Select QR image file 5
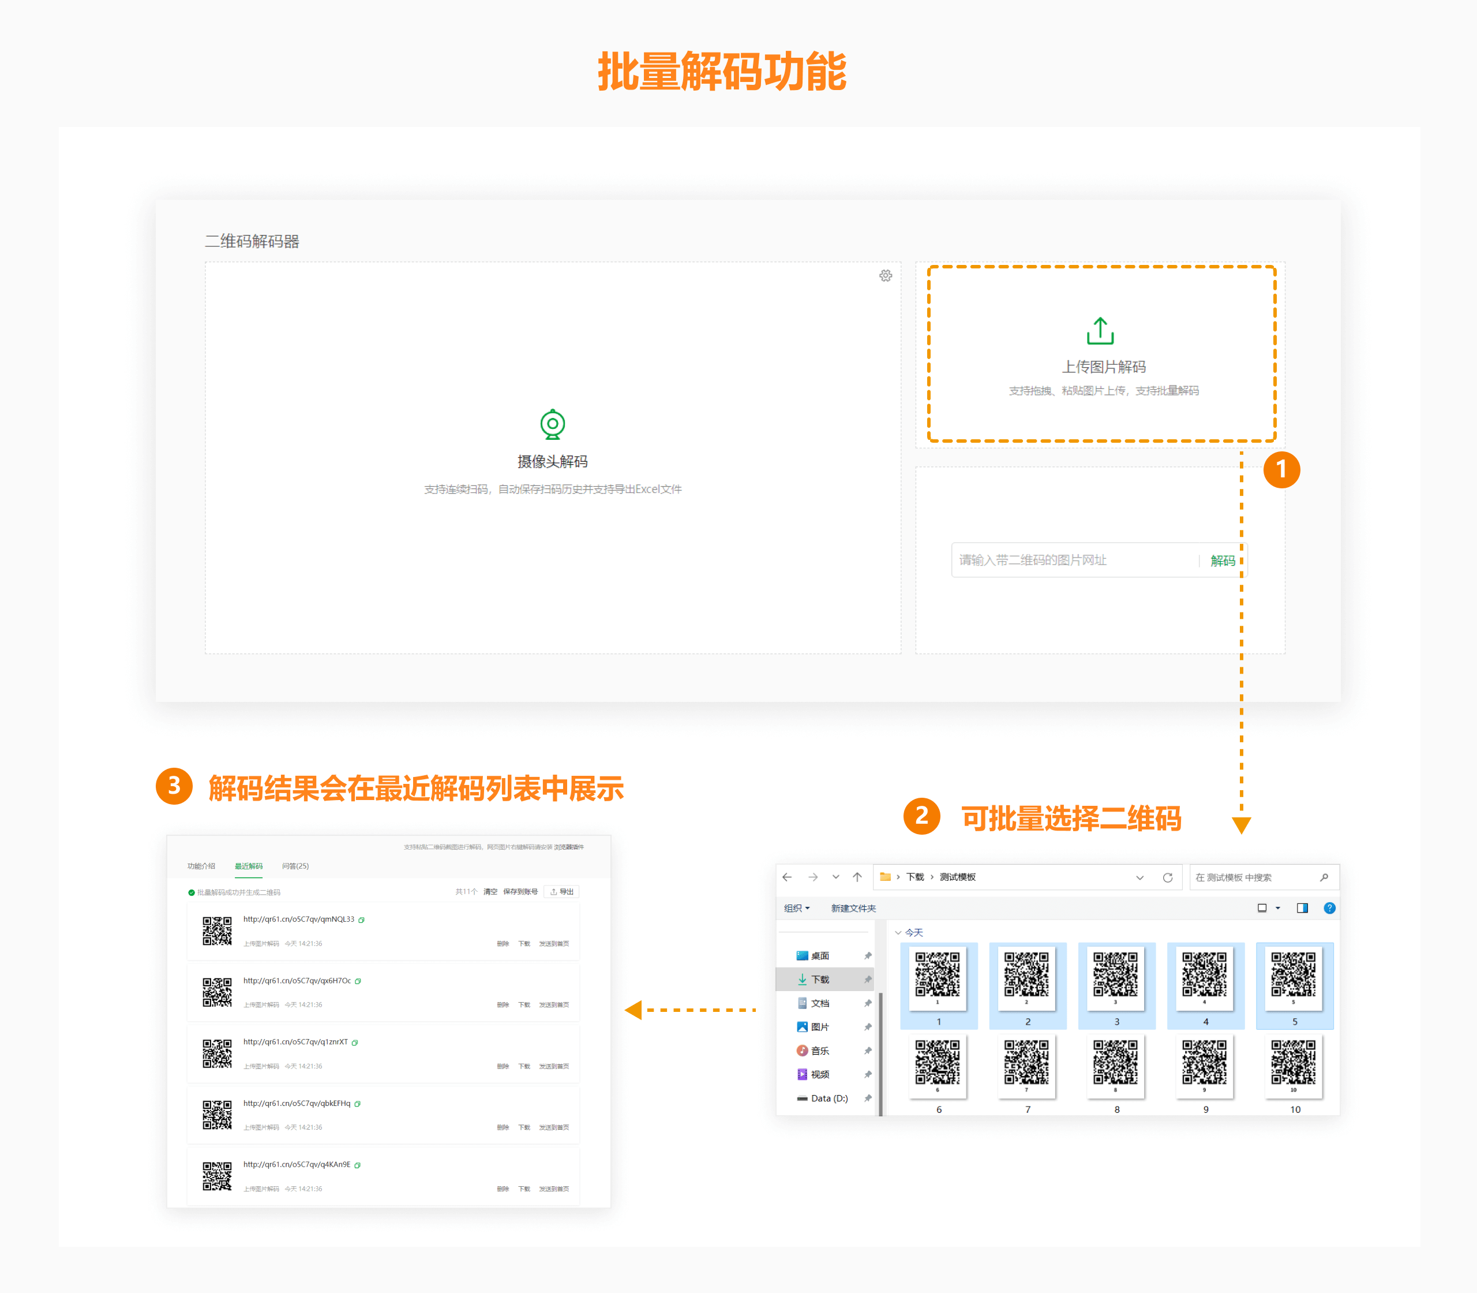This screenshot has width=1477, height=1293. (1295, 986)
